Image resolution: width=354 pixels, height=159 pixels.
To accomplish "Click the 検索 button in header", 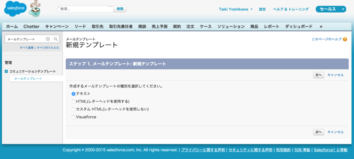I will tap(120, 9).
